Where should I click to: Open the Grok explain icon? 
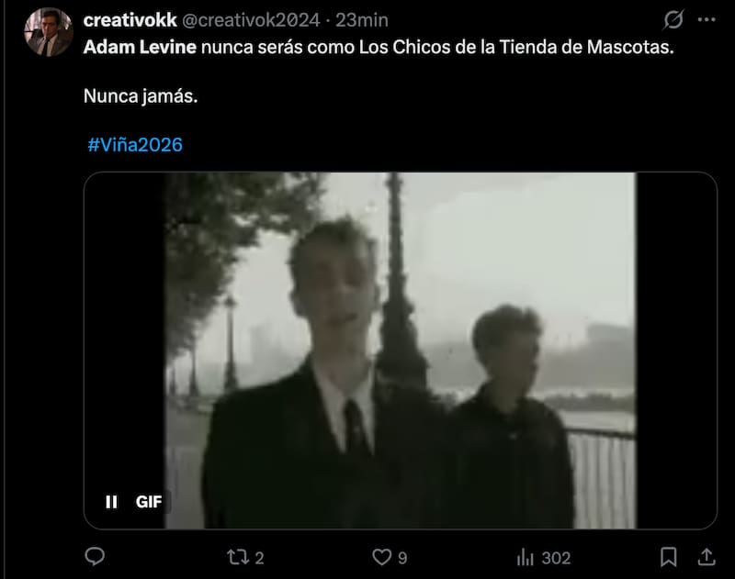pos(673,19)
